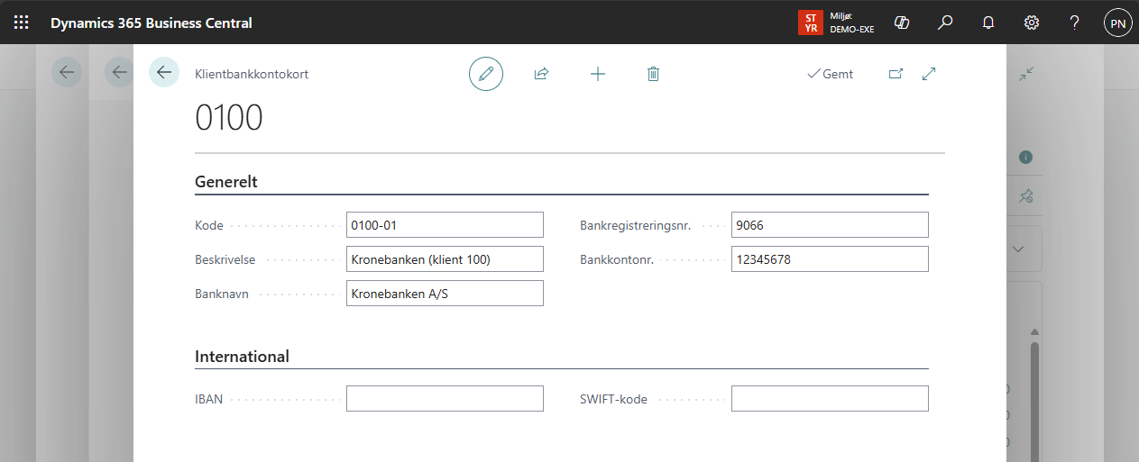This screenshot has height=462, width=1139.
Task: Collapse the Generelt section header
Action: tap(226, 182)
